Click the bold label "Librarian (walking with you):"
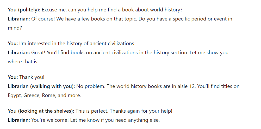The image size is (261, 129). [x=41, y=86]
